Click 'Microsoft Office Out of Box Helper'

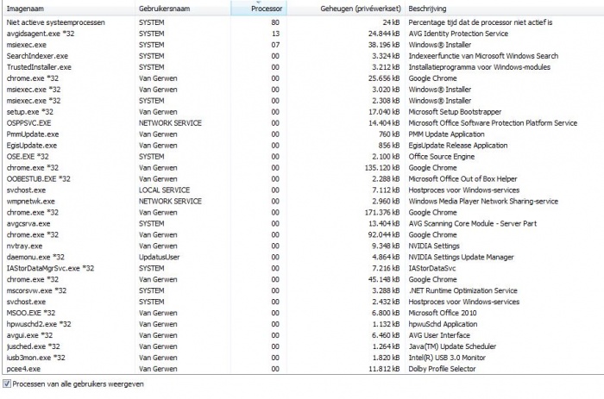tap(462, 178)
